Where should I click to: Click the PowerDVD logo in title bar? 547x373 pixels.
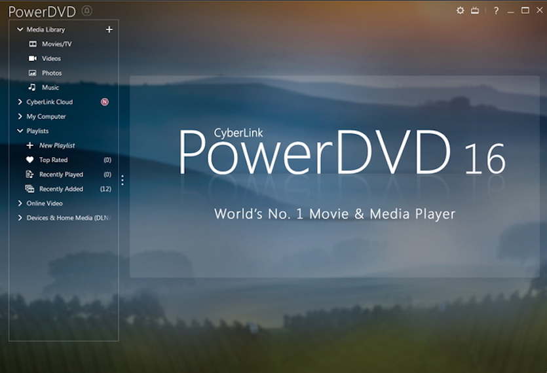click(42, 12)
